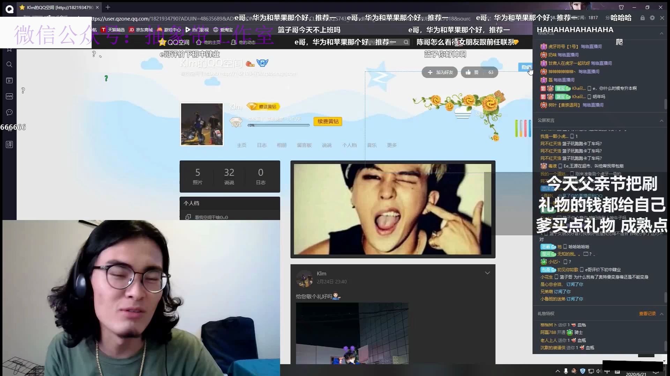Click the favorites star icon in sidebar
Image resolution: width=670 pixels, height=376 pixels.
[9, 49]
